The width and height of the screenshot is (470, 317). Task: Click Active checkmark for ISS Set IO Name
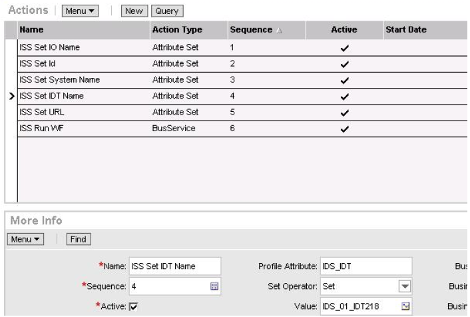(x=344, y=48)
